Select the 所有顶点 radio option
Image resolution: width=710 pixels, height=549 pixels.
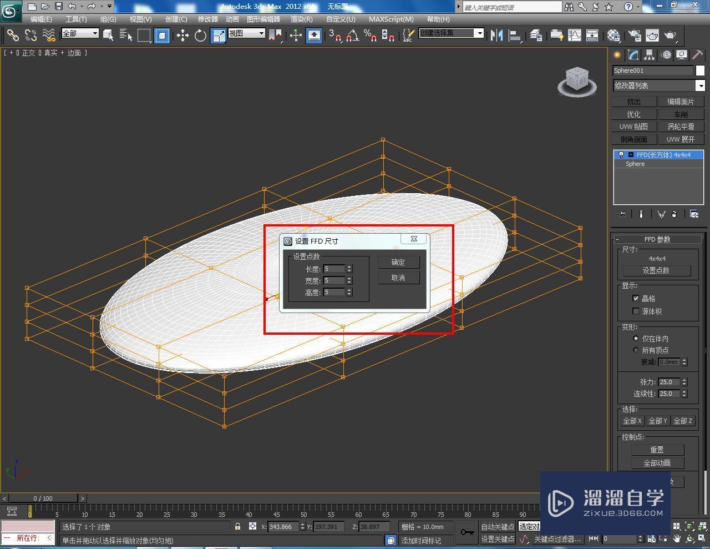(x=636, y=350)
